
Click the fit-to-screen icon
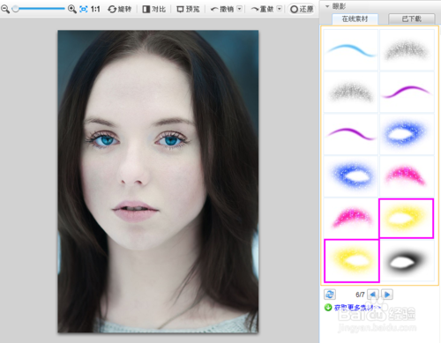pyautogui.click(x=84, y=9)
